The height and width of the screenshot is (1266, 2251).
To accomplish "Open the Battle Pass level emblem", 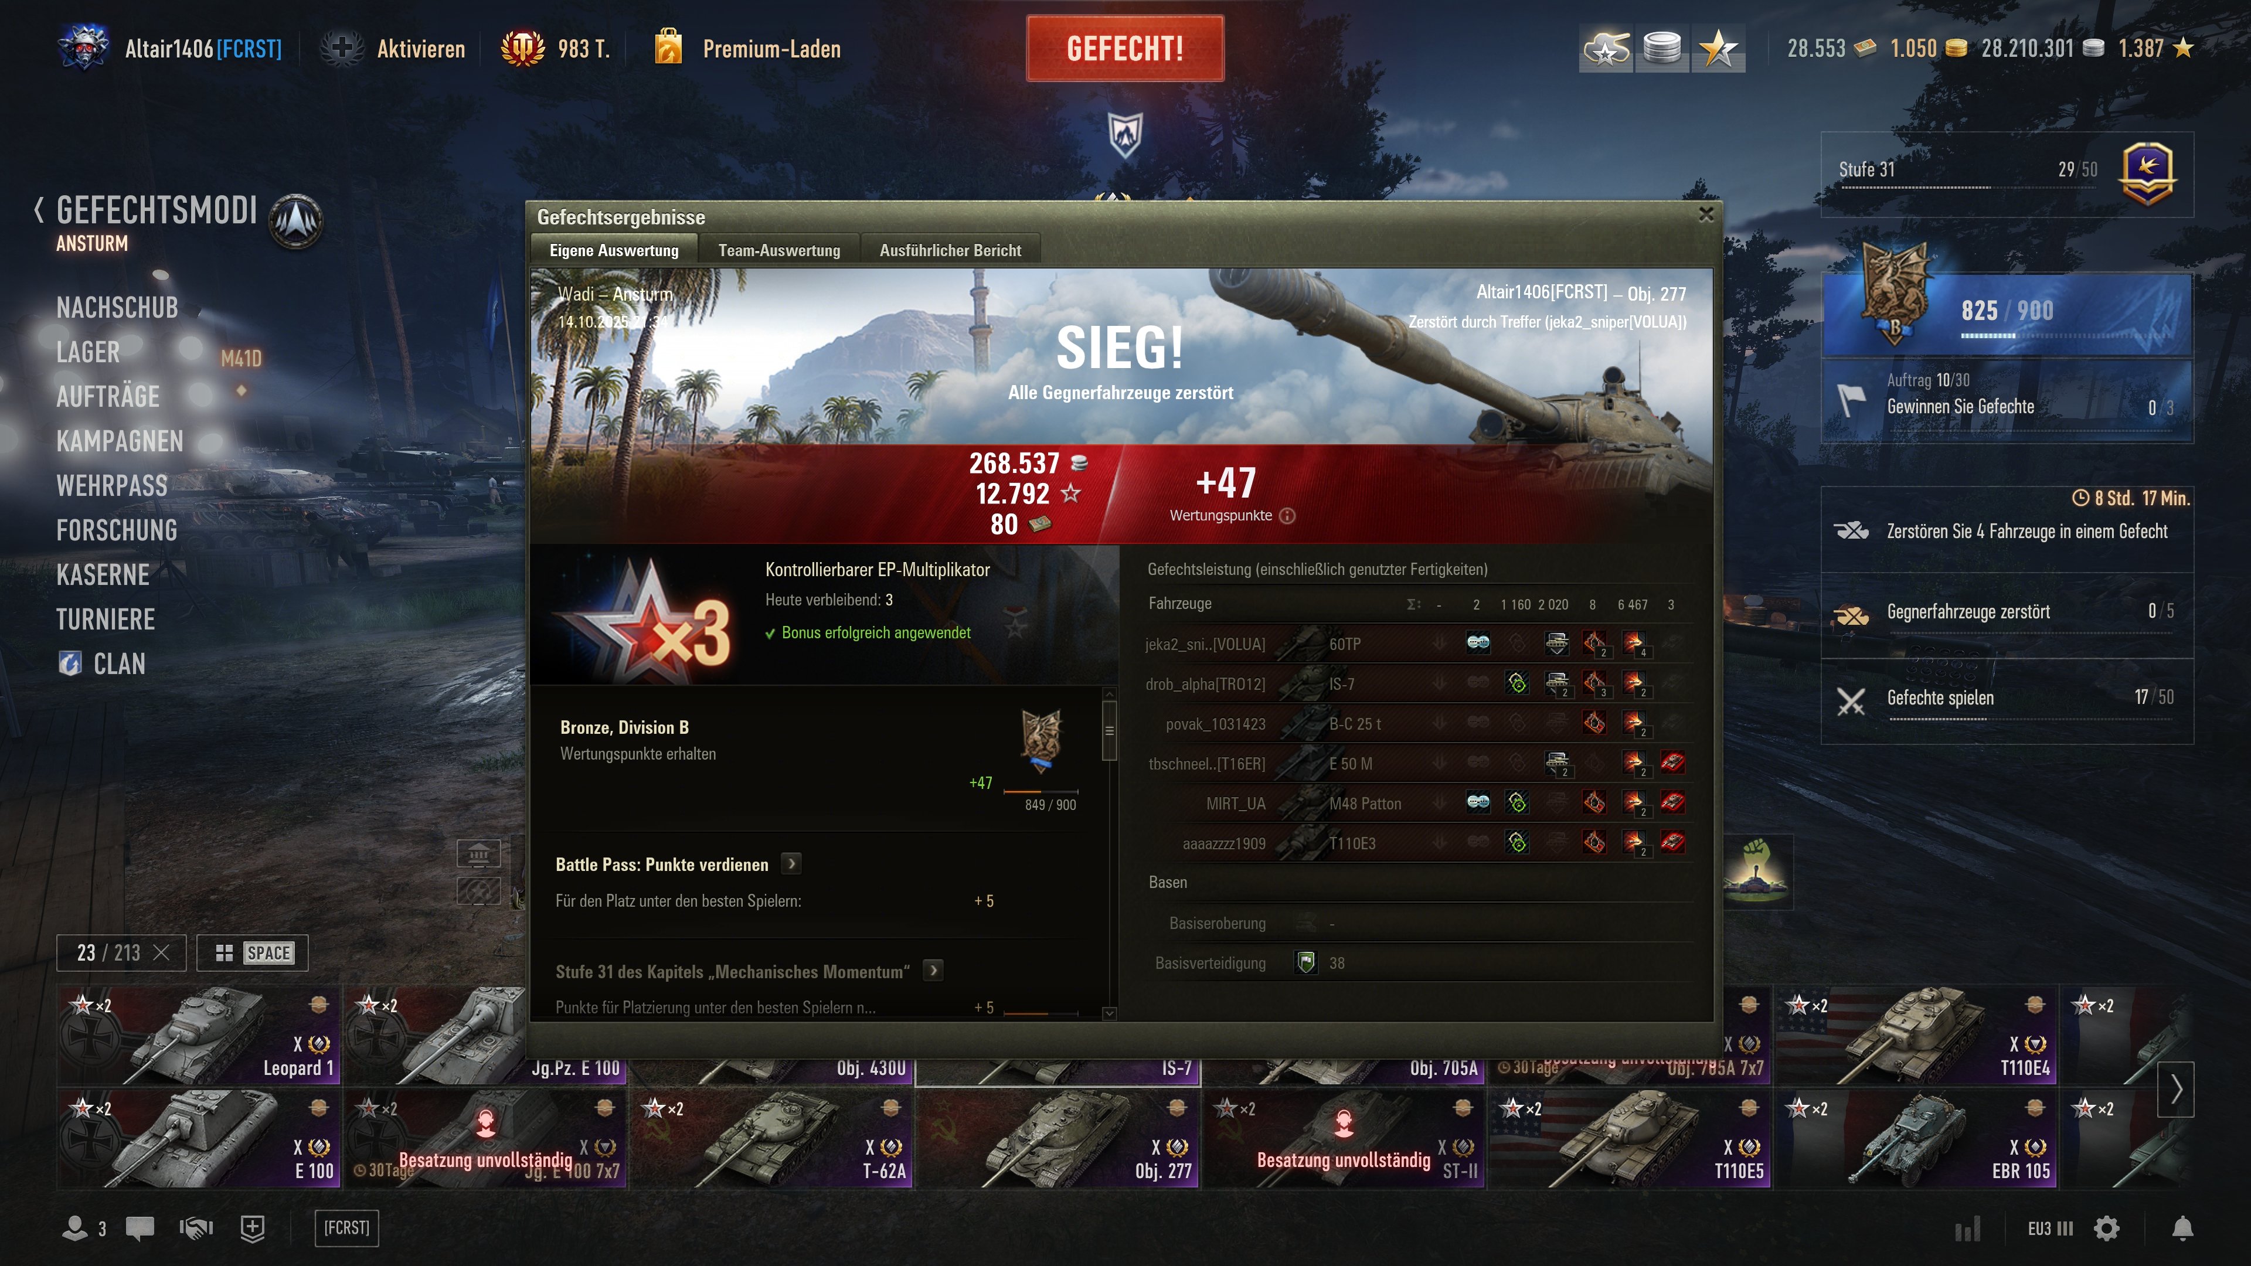I will (2147, 173).
